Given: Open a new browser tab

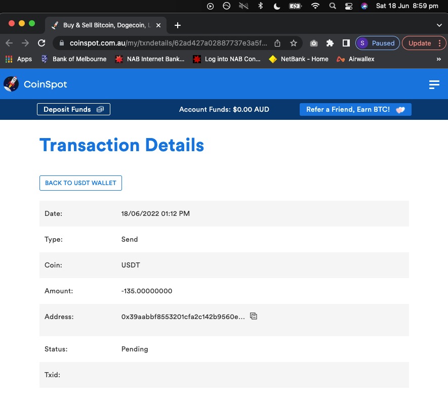Looking at the screenshot, I should coord(178,25).
